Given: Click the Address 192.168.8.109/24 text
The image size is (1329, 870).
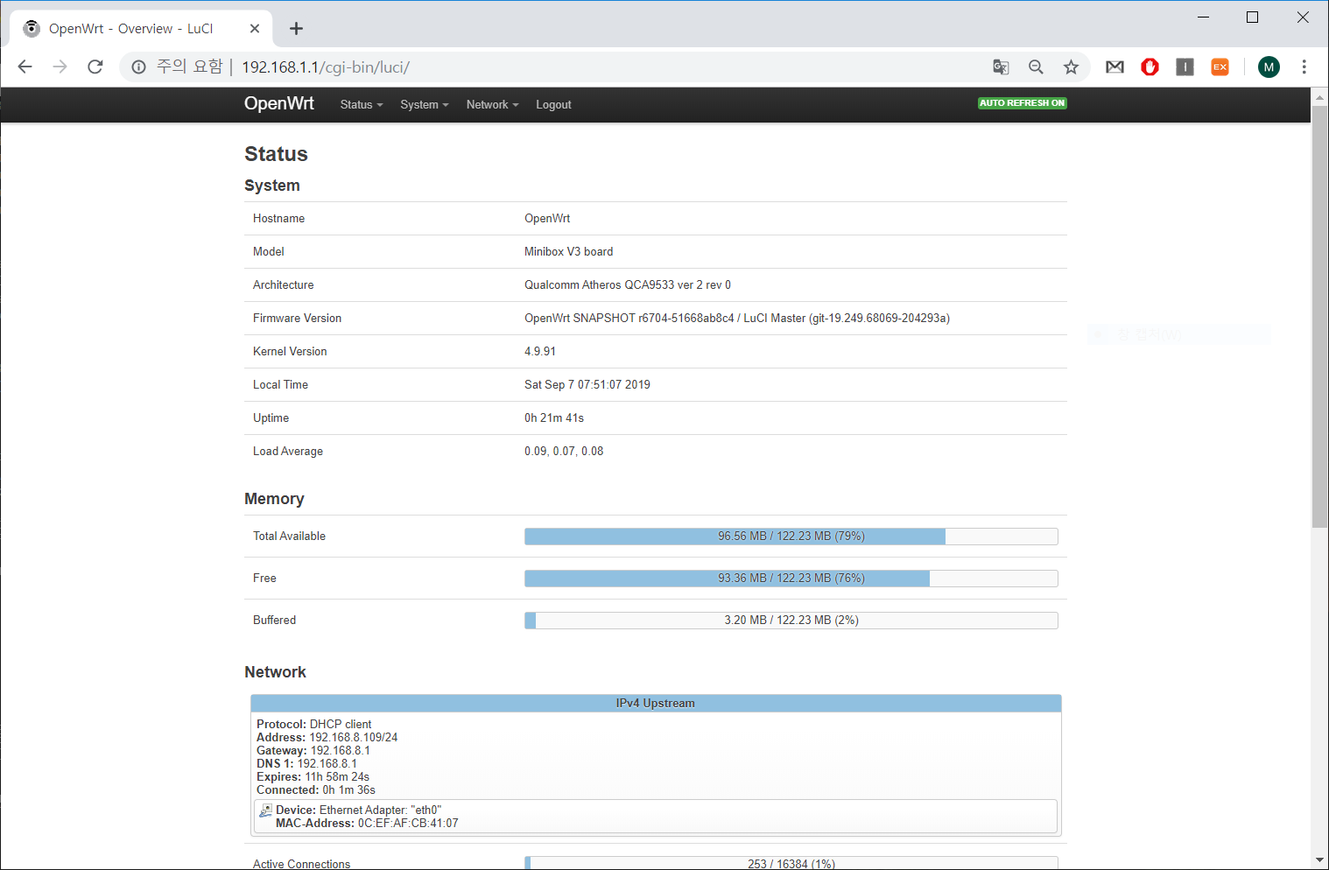Looking at the screenshot, I should [327, 737].
